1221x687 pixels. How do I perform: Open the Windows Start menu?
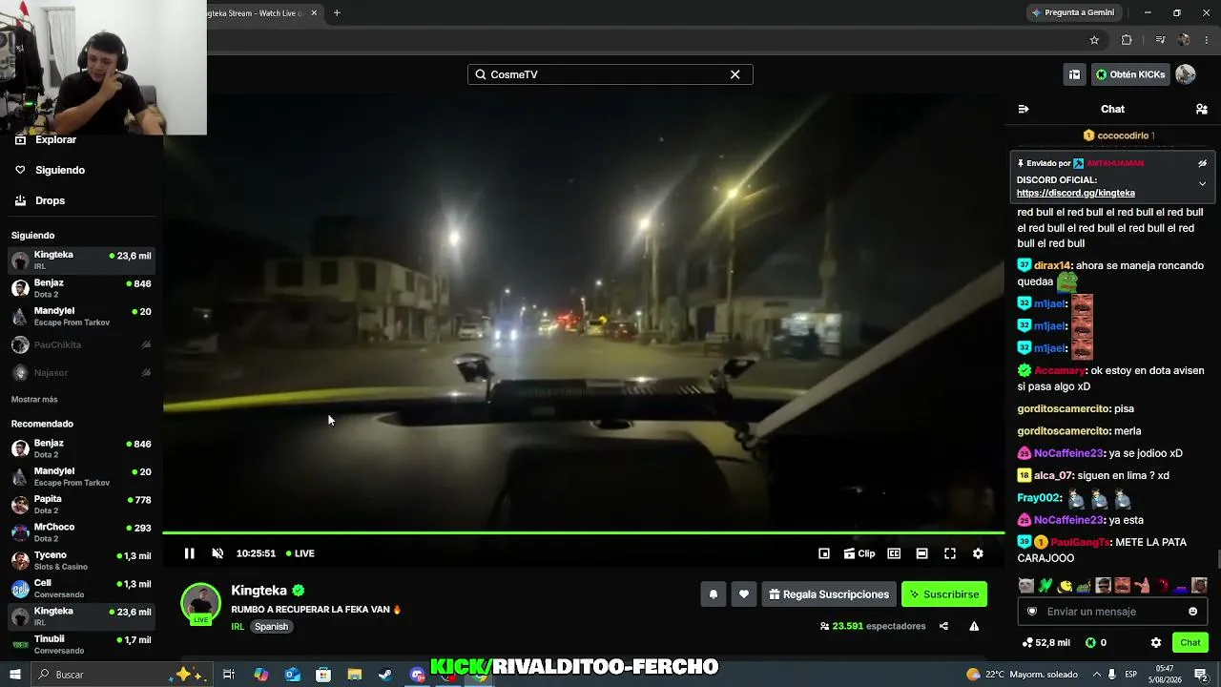click(14, 675)
